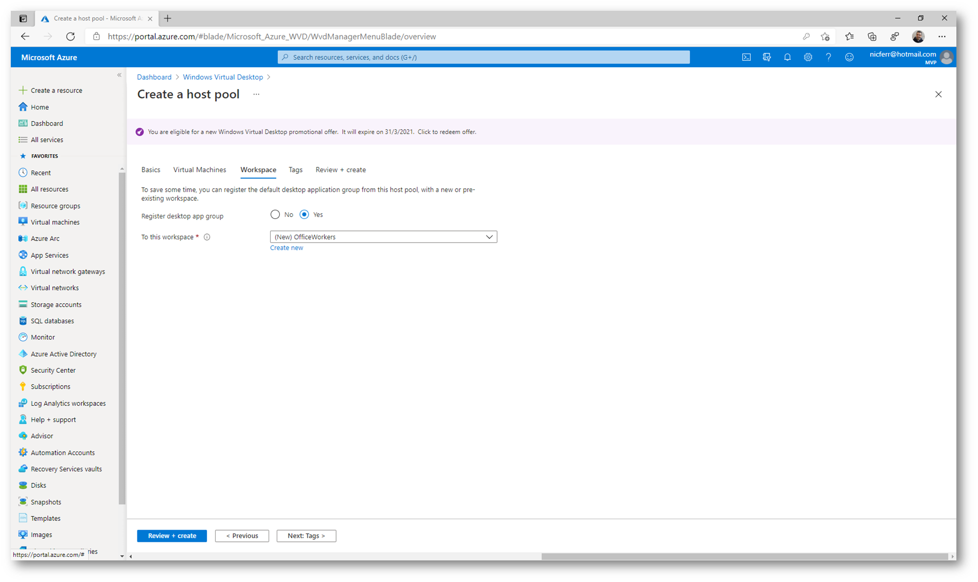Screen dimensions: 978x582
Task: Select Yes for Register desktop app group
Action: [305, 214]
